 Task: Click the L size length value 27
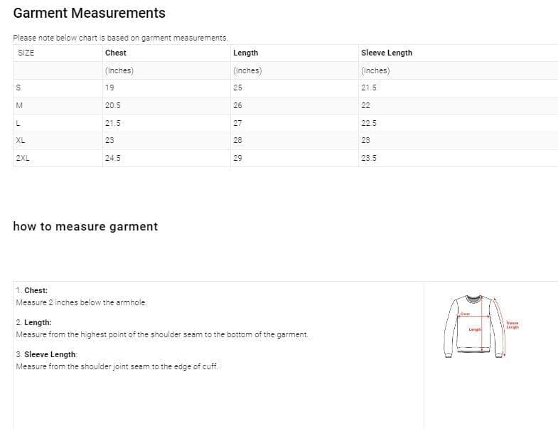point(237,122)
